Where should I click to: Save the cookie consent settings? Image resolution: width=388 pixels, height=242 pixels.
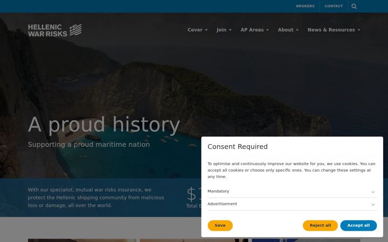coord(220,225)
